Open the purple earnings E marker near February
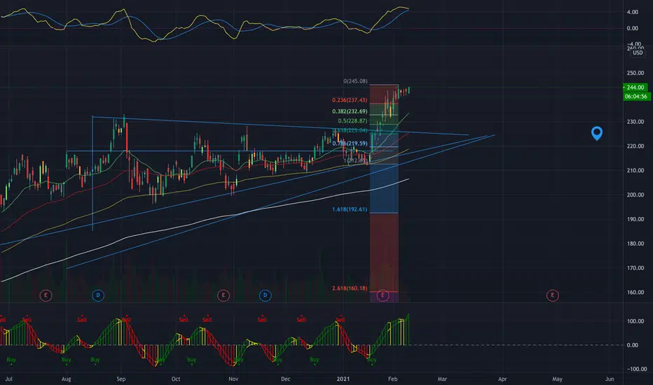The width and height of the screenshot is (653, 385). tap(383, 295)
